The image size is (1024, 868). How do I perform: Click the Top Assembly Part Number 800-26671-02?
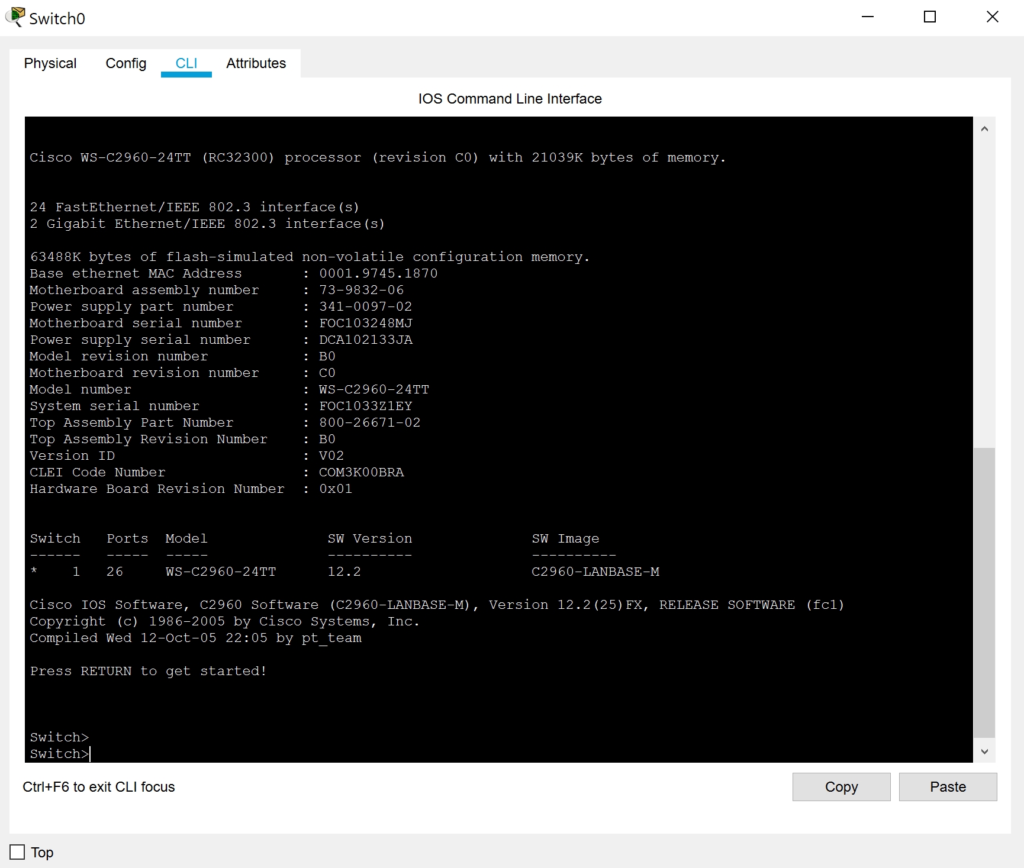pyautogui.click(x=370, y=422)
